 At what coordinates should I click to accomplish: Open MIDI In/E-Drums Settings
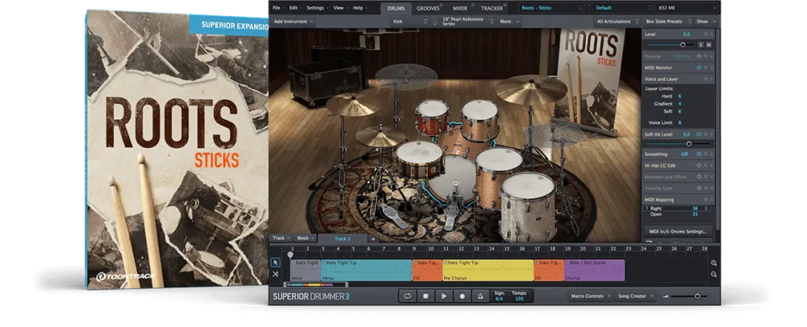[678, 231]
